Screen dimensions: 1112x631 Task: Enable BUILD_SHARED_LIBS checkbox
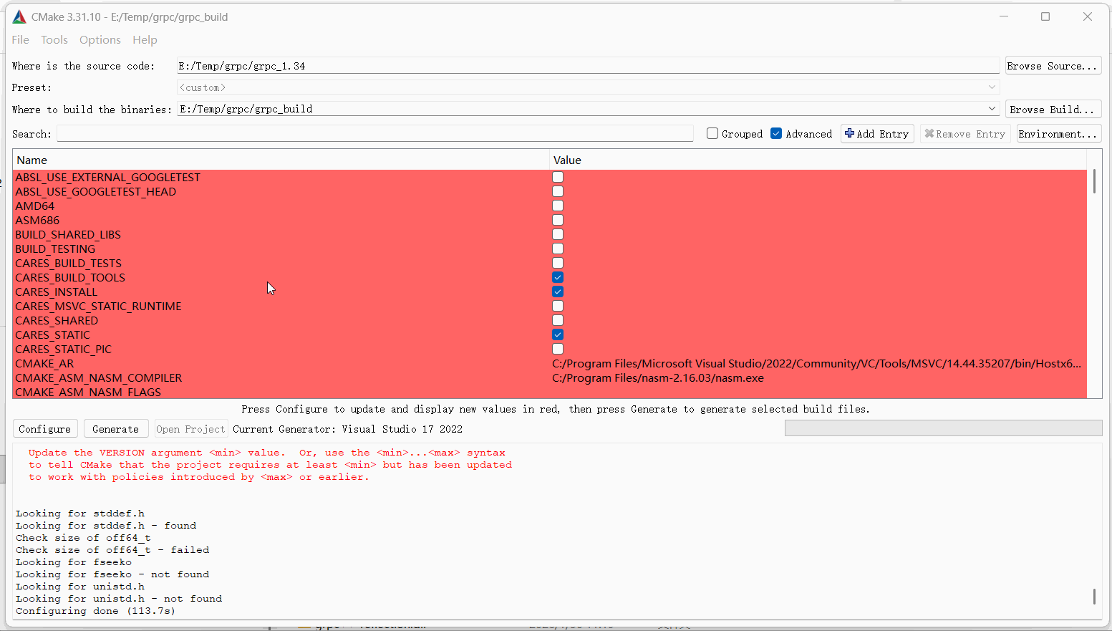click(x=558, y=234)
